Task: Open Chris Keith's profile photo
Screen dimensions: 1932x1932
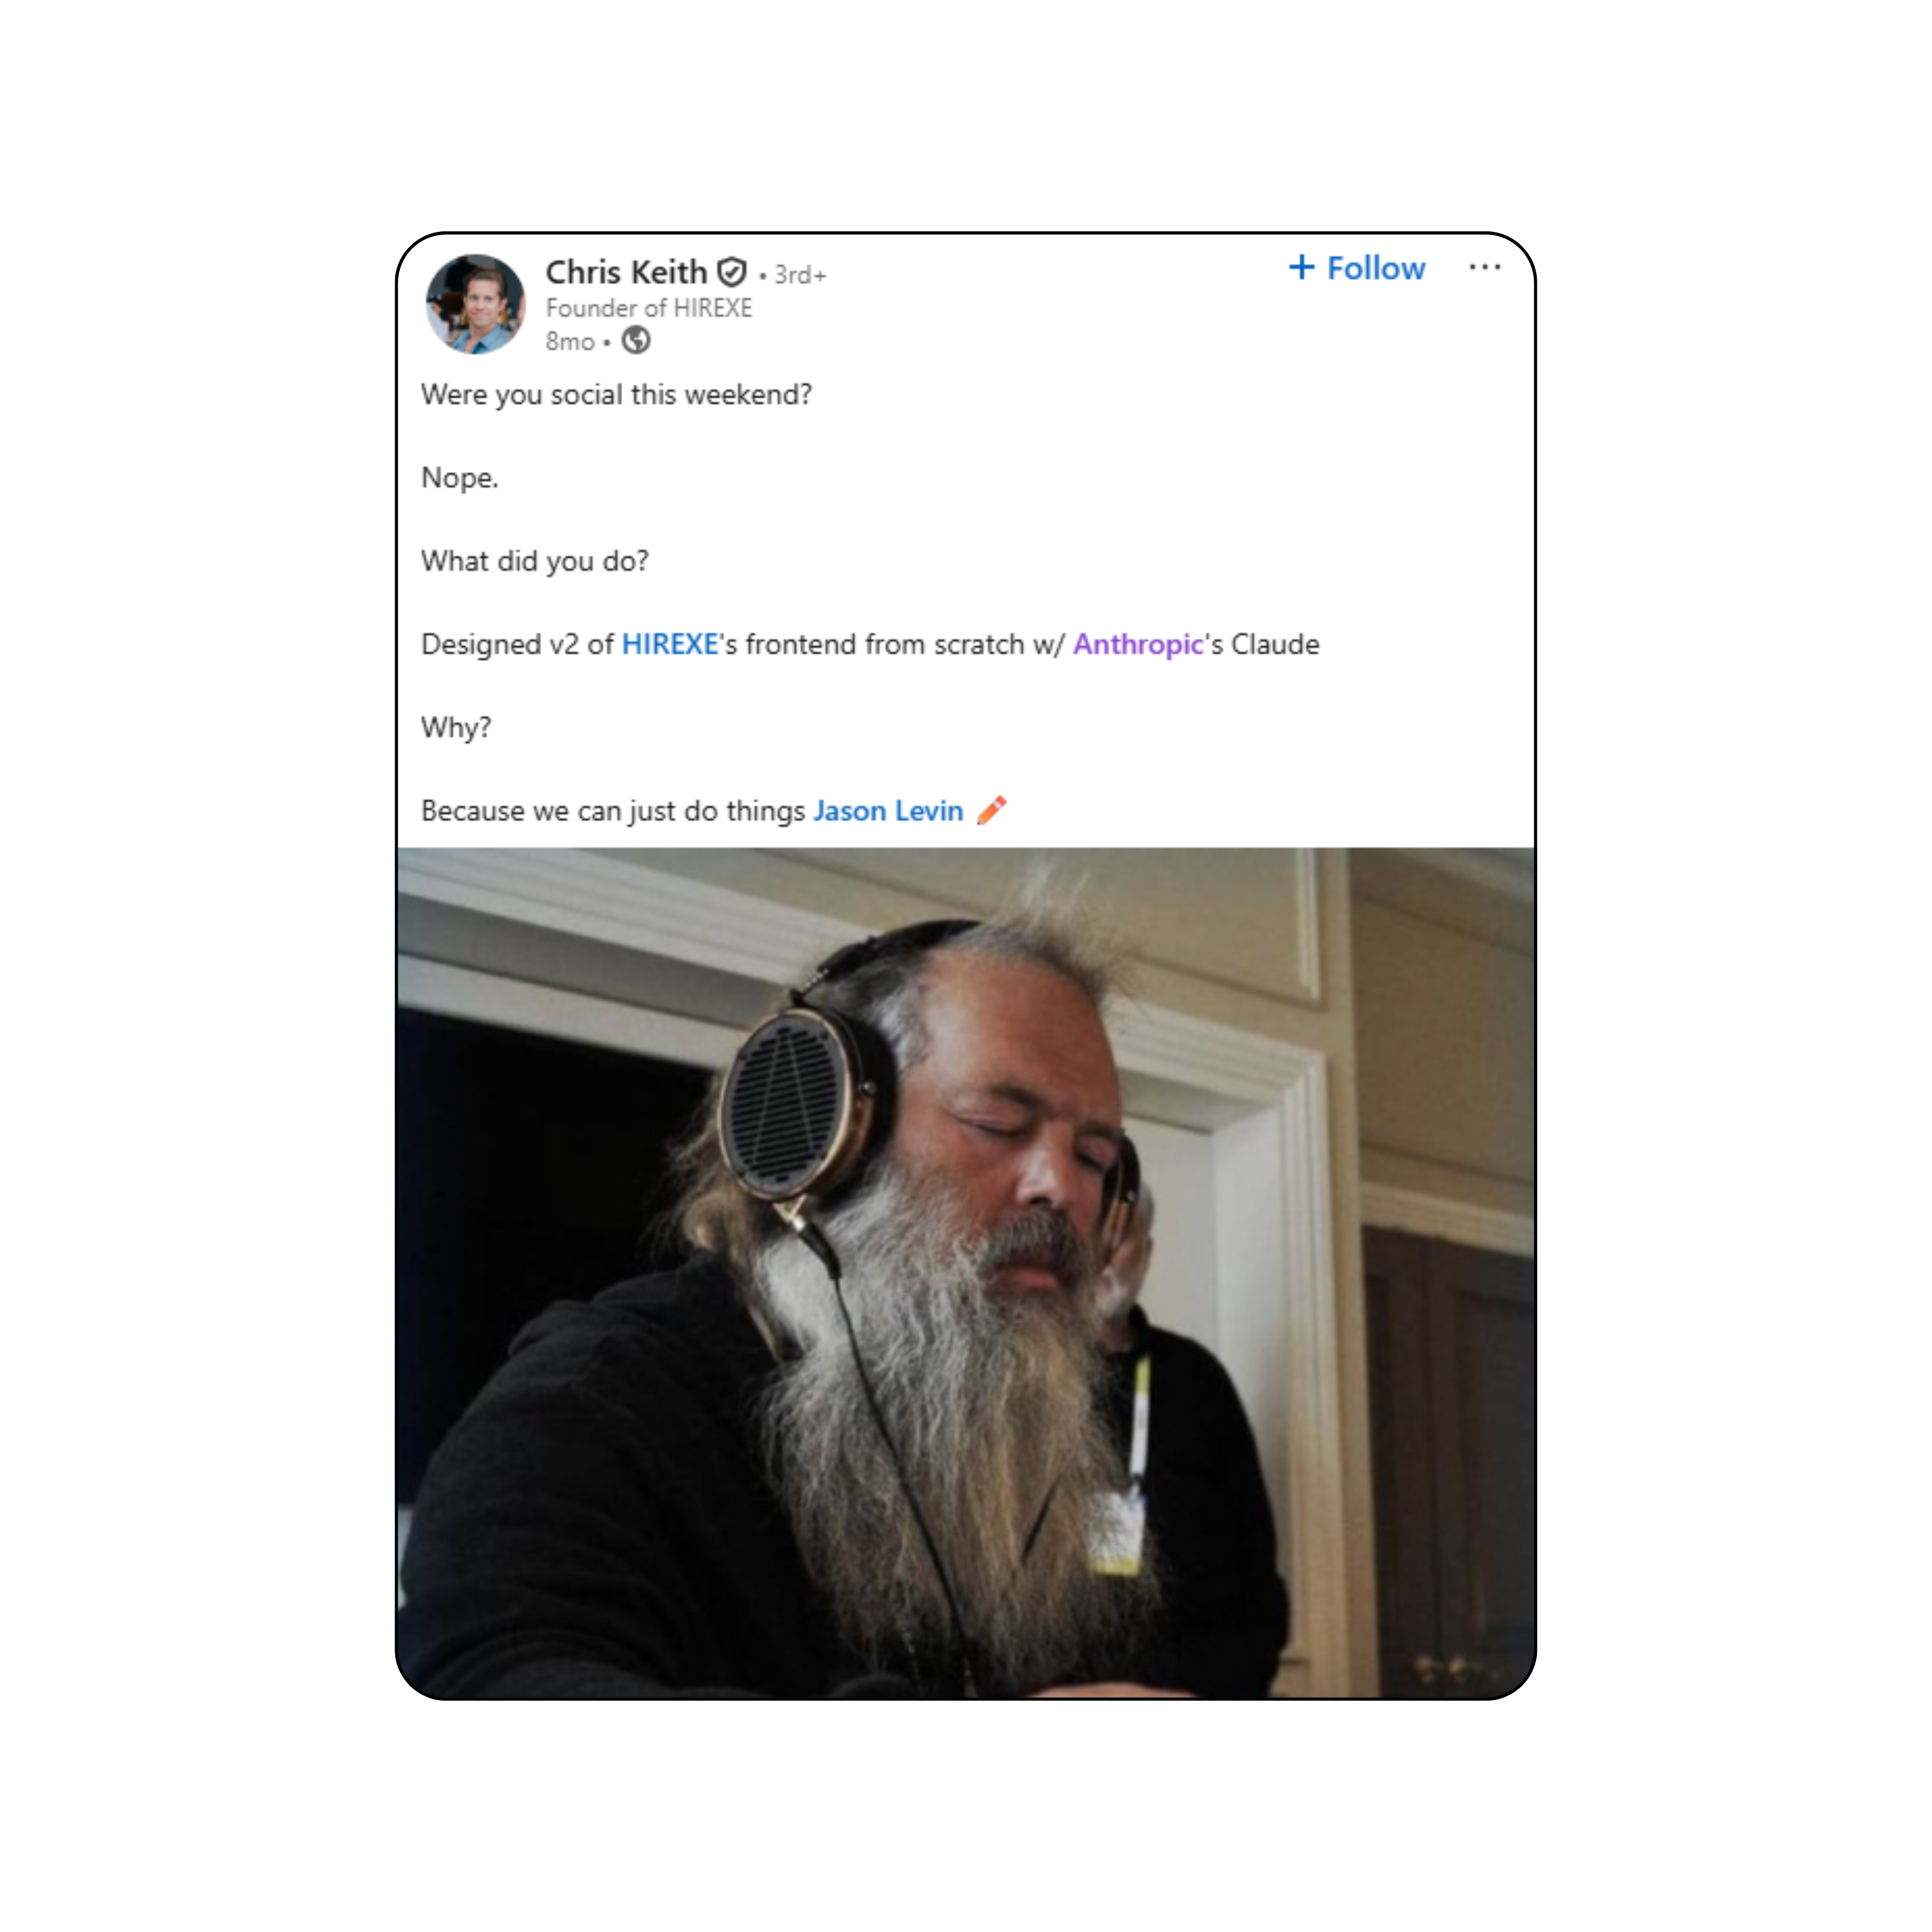Action: tap(475, 304)
